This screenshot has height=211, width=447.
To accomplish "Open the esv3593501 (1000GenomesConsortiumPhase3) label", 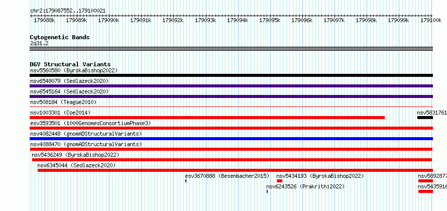I will coord(90,123).
